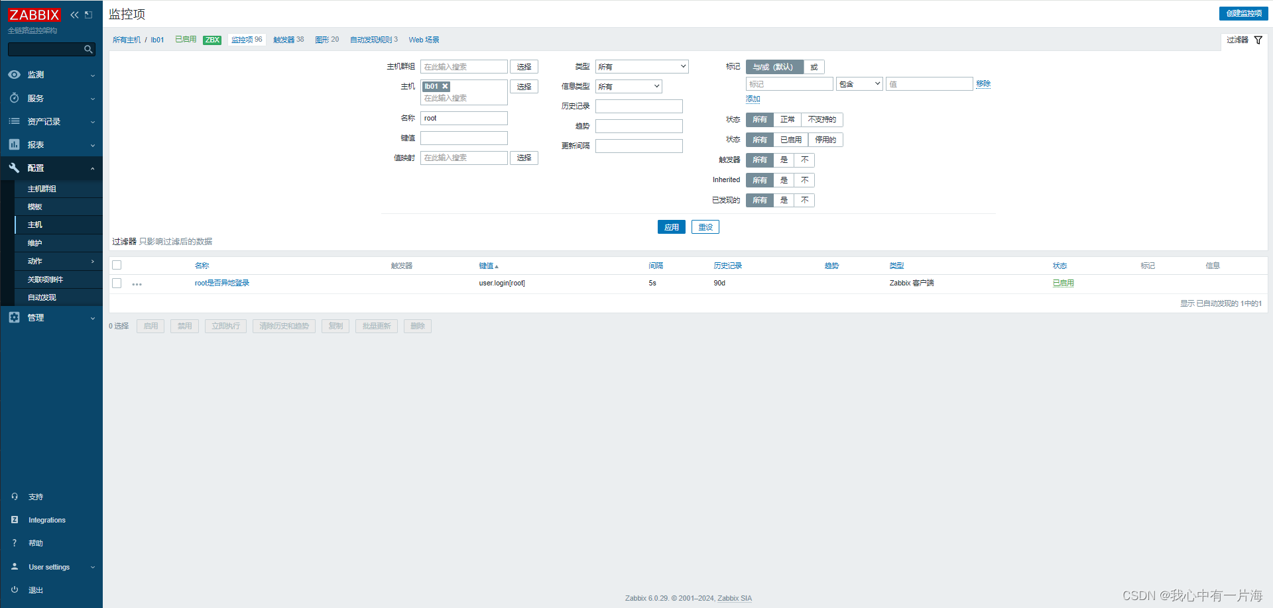Click the logout power icon

(15, 590)
